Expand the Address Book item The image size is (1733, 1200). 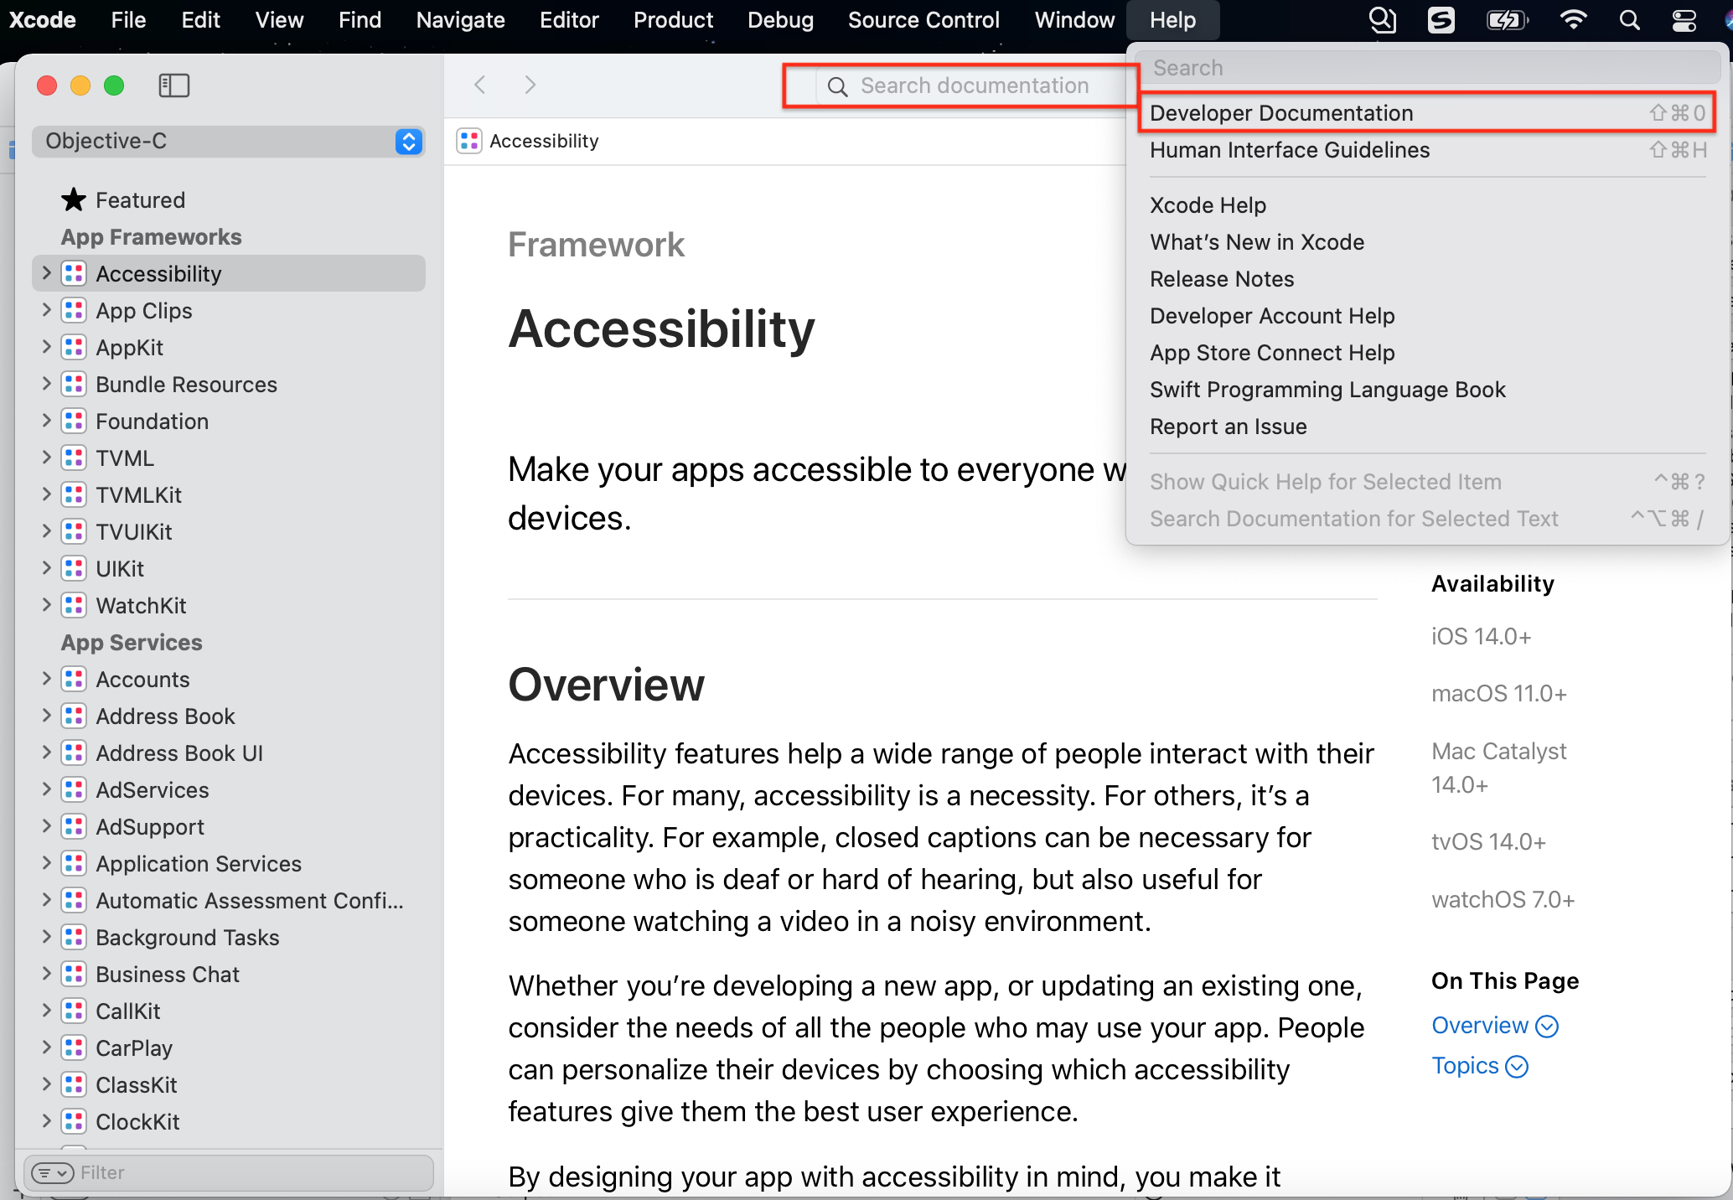[47, 716]
